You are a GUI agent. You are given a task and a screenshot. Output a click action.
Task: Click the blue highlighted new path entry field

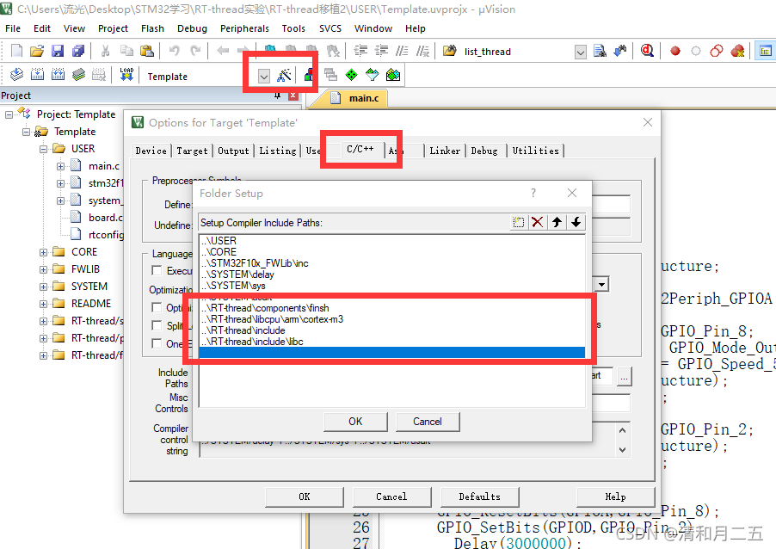point(392,353)
